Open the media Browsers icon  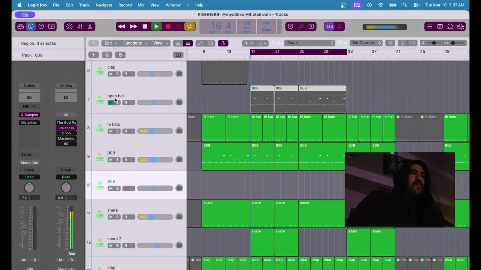[460, 27]
